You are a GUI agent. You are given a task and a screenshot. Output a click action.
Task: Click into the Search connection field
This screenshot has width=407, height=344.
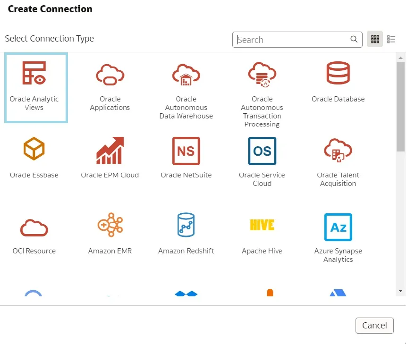292,40
